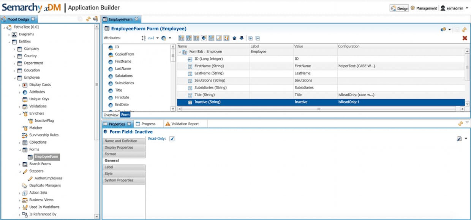Open Properties panel view menu arrow
This screenshot has height=220, width=471.
click(467, 123)
